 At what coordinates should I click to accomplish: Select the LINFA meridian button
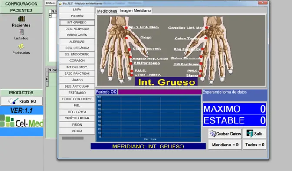[x=77, y=10]
